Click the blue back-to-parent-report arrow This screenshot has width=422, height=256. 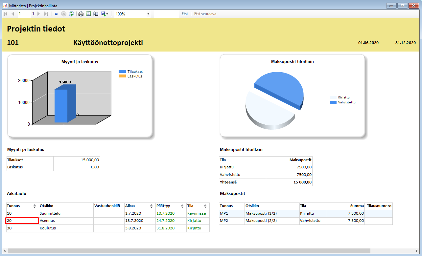coord(56,14)
